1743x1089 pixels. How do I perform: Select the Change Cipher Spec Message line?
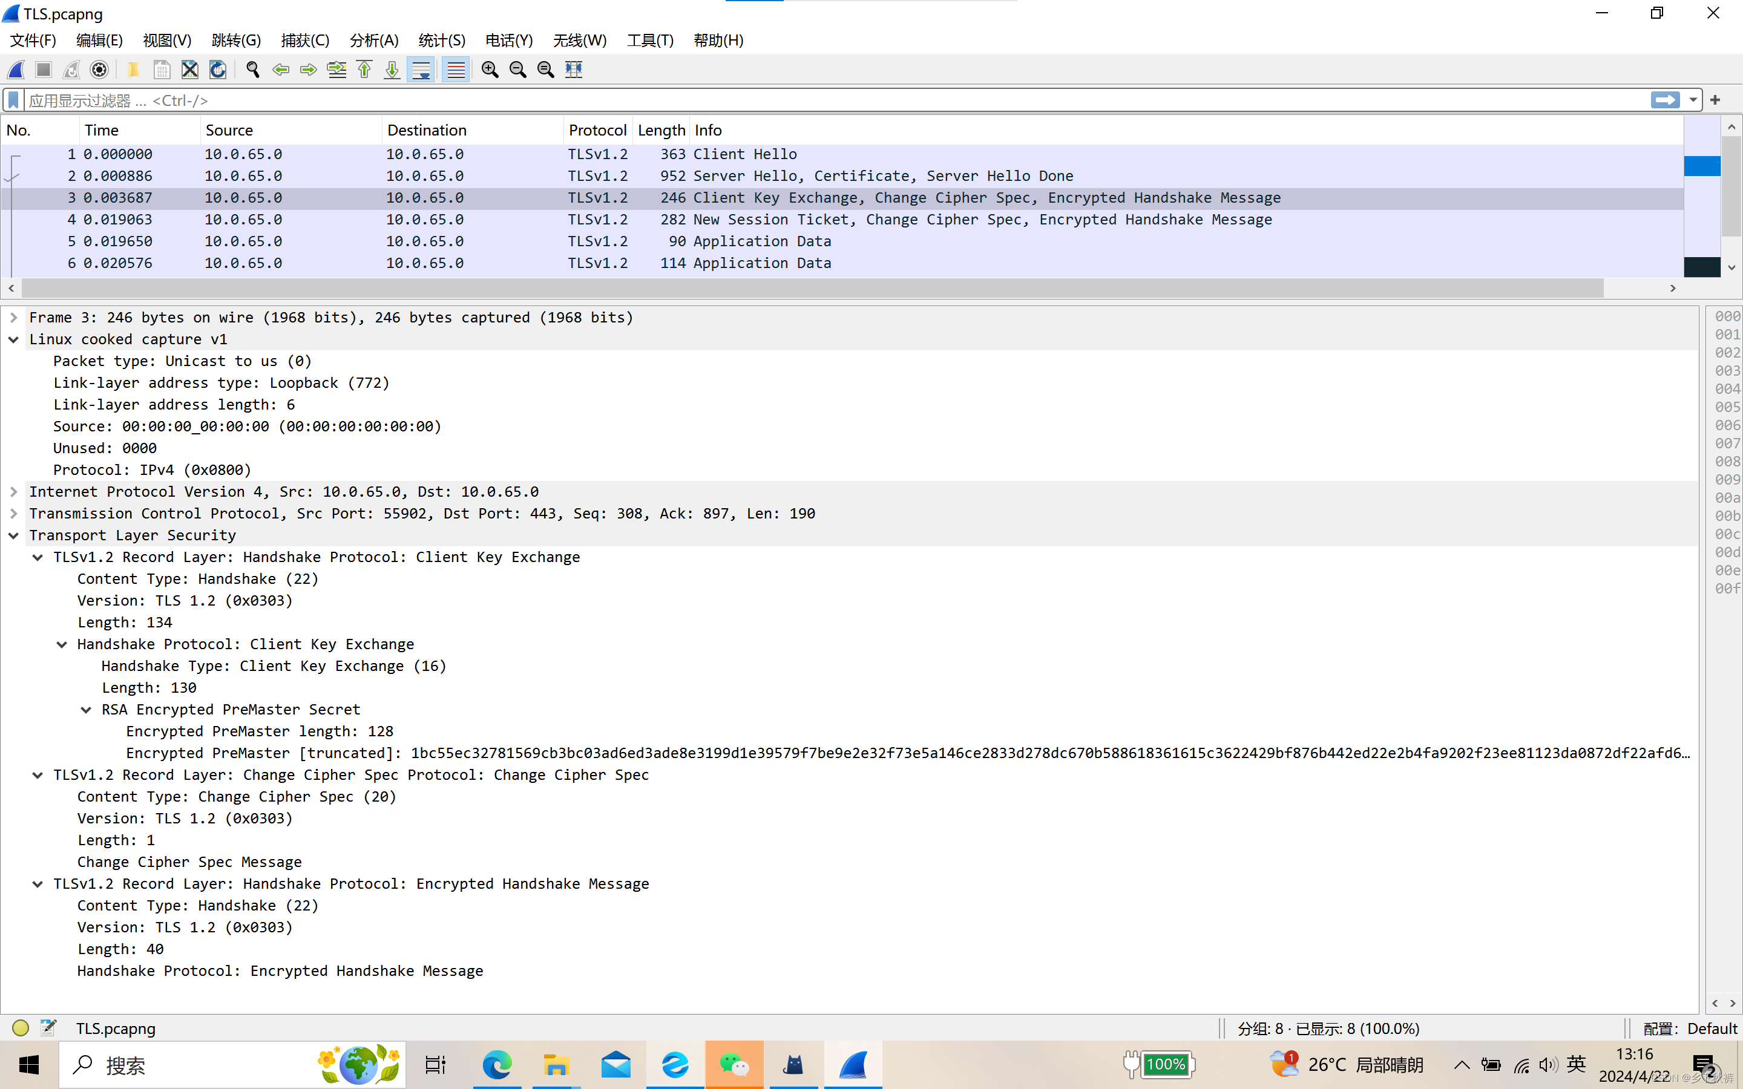pyautogui.click(x=189, y=862)
